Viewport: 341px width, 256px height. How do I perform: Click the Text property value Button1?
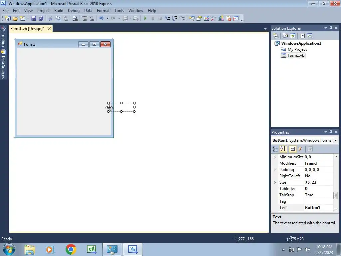tap(312, 208)
